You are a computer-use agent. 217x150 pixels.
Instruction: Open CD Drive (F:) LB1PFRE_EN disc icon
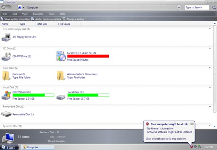(61, 56)
